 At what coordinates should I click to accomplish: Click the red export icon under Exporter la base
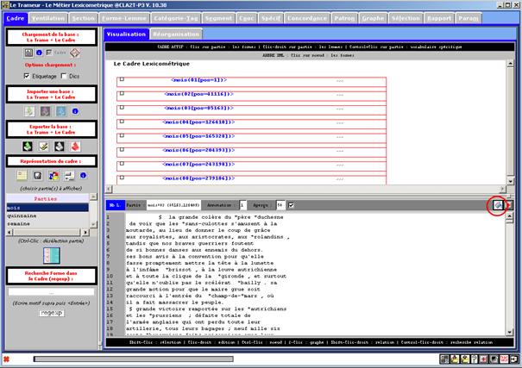[75, 147]
